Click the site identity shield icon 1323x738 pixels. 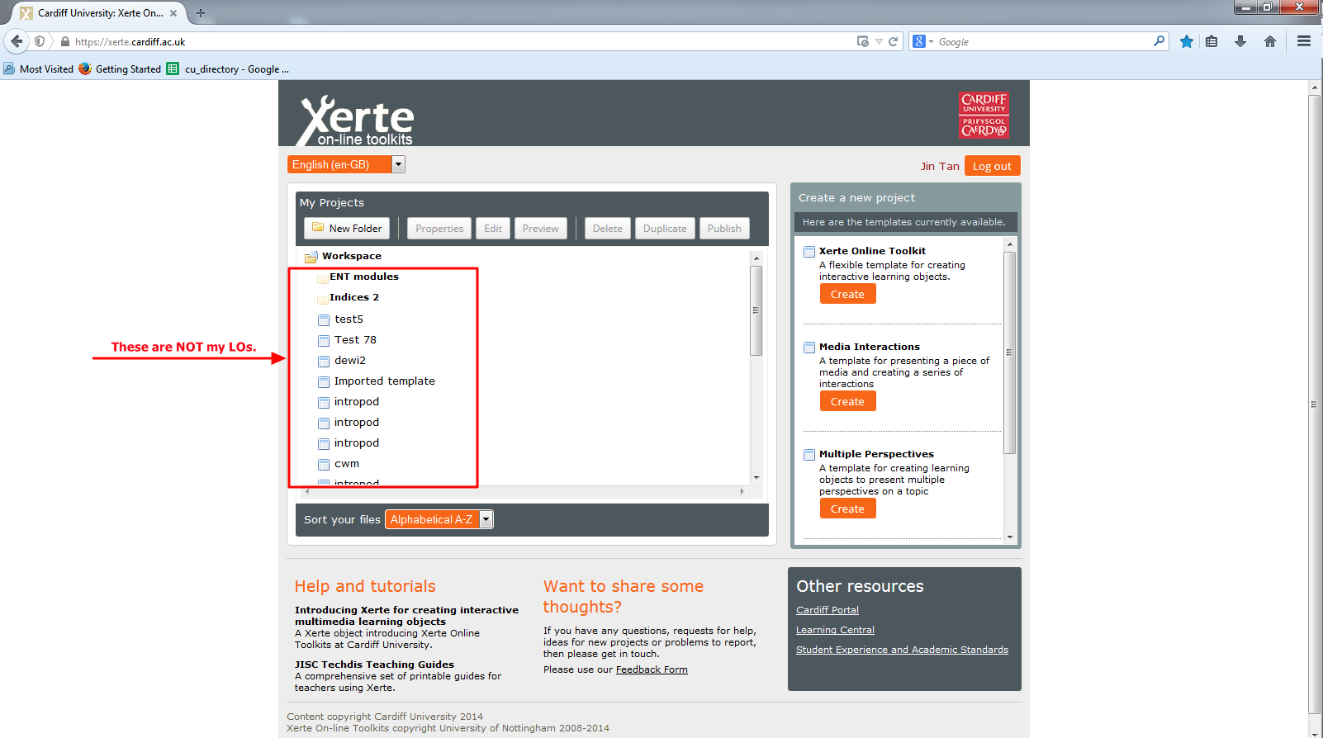40,41
